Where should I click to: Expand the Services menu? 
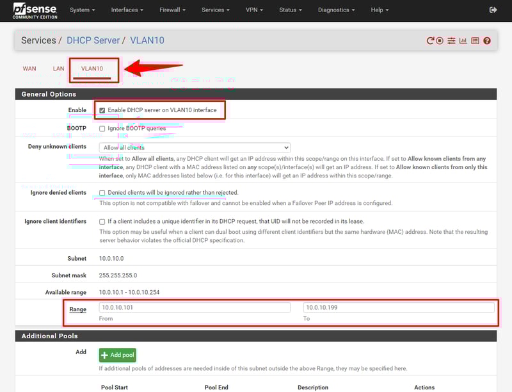point(215,10)
